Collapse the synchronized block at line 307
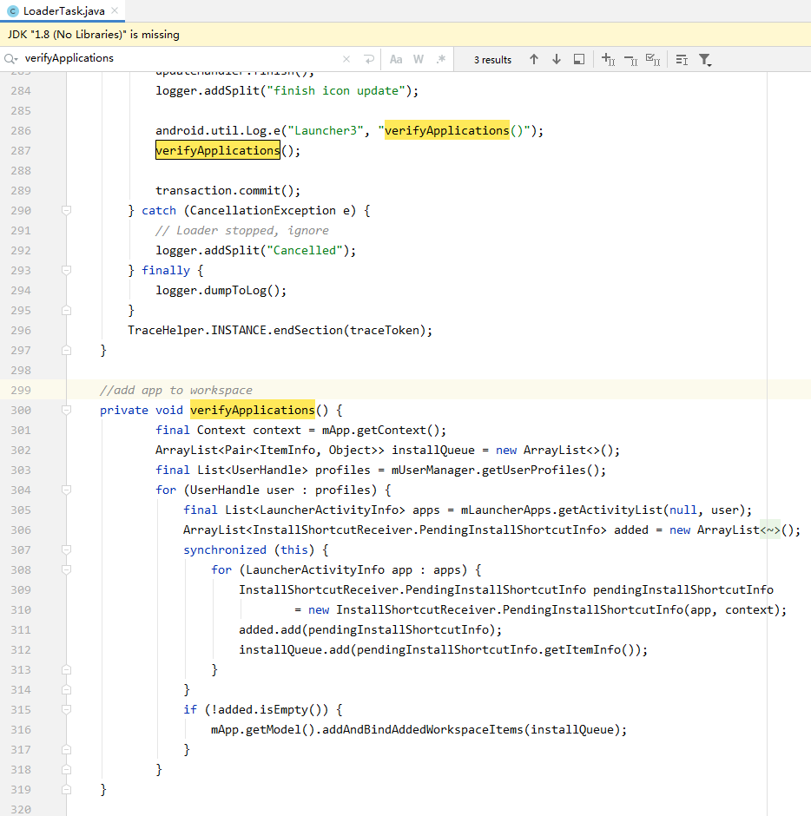This screenshot has width=811, height=816. pyautogui.click(x=66, y=549)
